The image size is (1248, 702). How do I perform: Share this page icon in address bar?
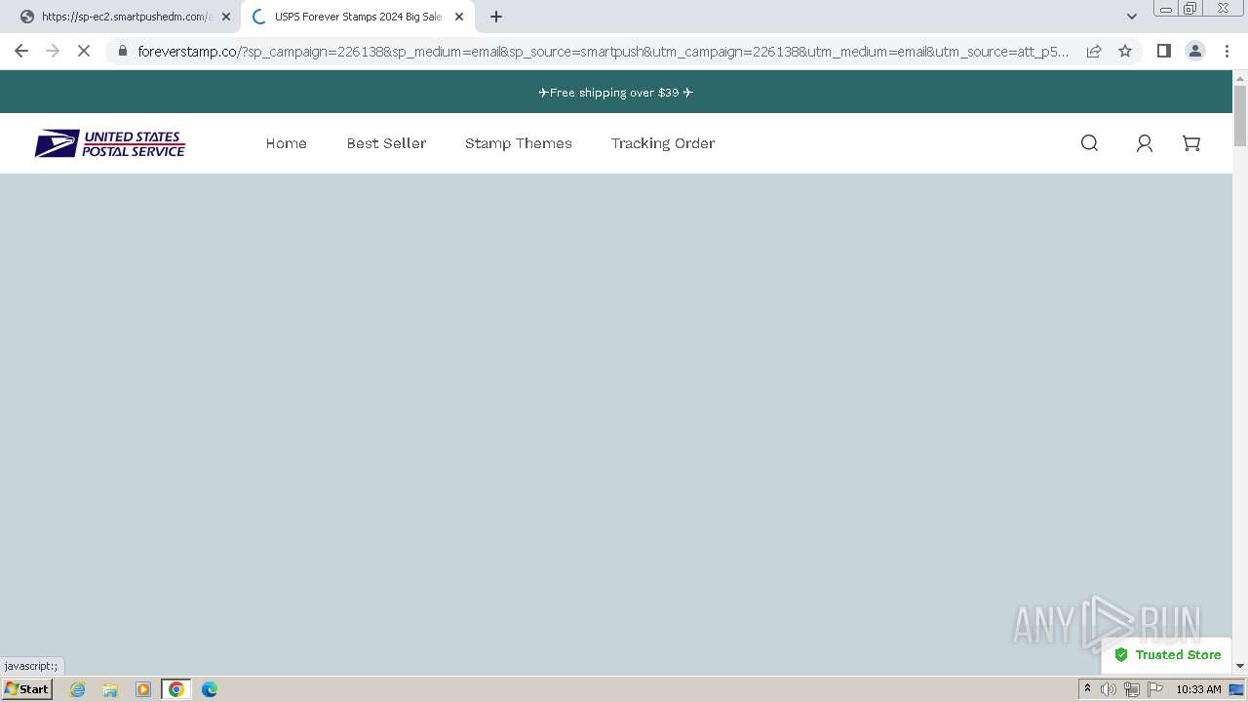pyautogui.click(x=1094, y=51)
